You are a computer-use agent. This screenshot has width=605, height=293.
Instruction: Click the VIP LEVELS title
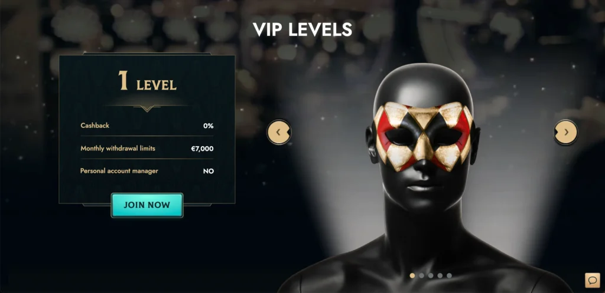(302, 29)
